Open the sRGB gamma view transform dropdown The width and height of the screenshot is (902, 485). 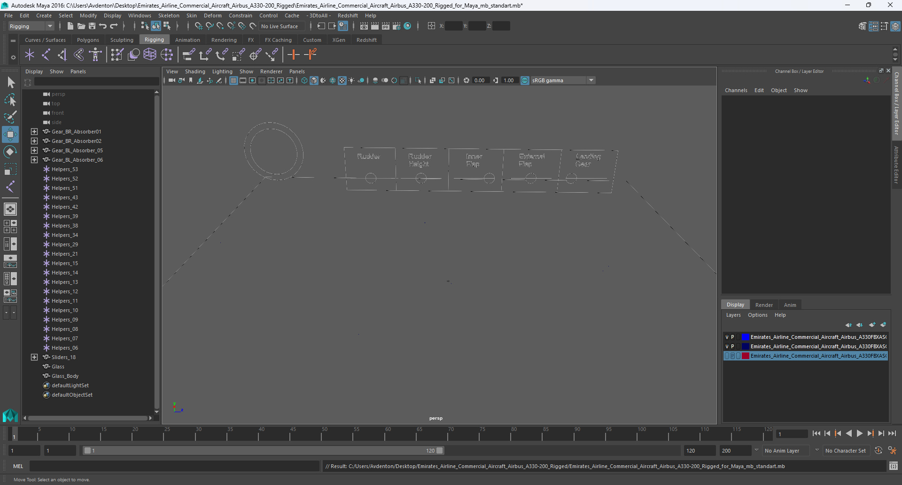point(563,80)
